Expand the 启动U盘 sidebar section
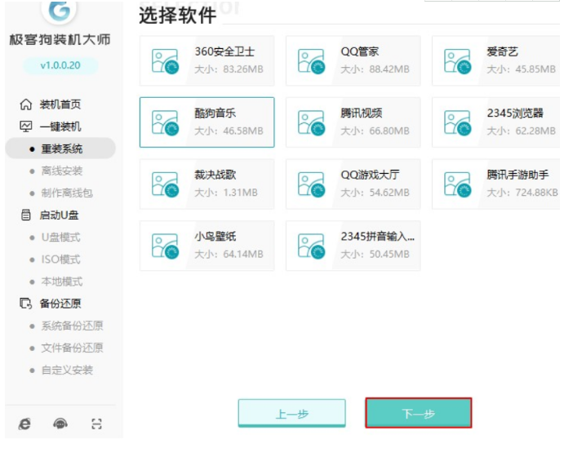573x453 pixels. [x=59, y=215]
